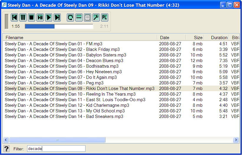Seek within the blue playback progress bar
The image size is (242, 155).
[x=59, y=26]
